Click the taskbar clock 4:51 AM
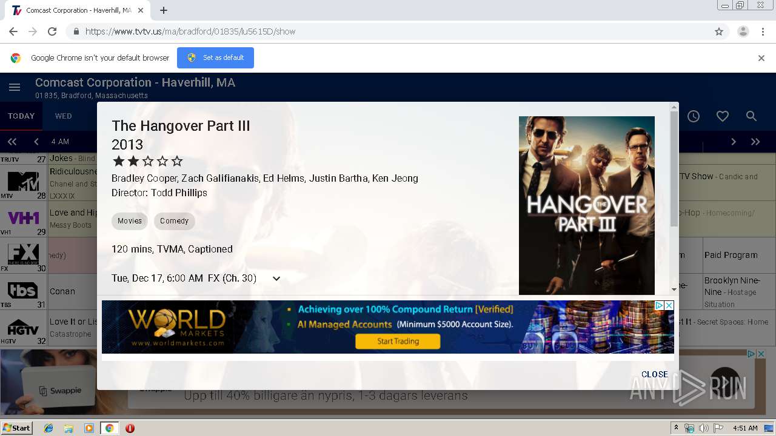Screen dimensions: 776x436 coord(745,428)
